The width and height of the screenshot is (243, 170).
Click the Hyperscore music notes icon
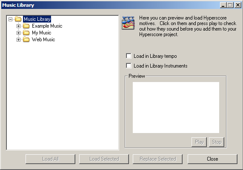point(128,23)
